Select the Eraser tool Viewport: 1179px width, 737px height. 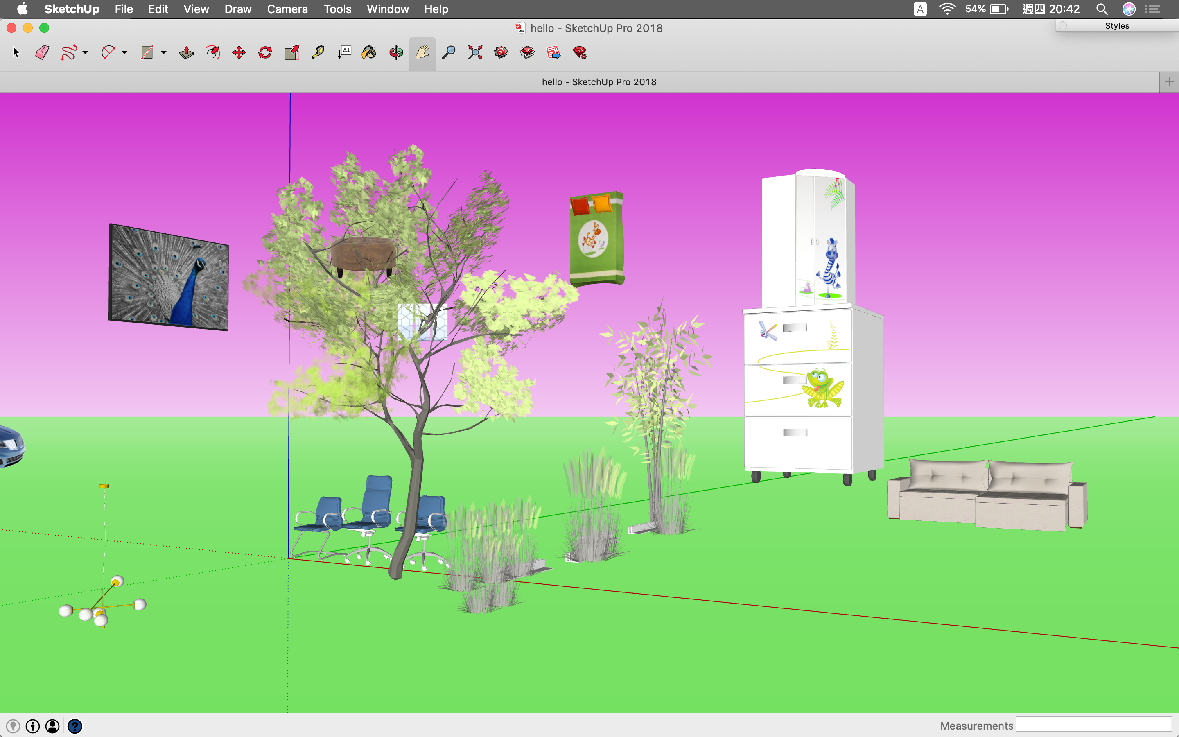(43, 53)
